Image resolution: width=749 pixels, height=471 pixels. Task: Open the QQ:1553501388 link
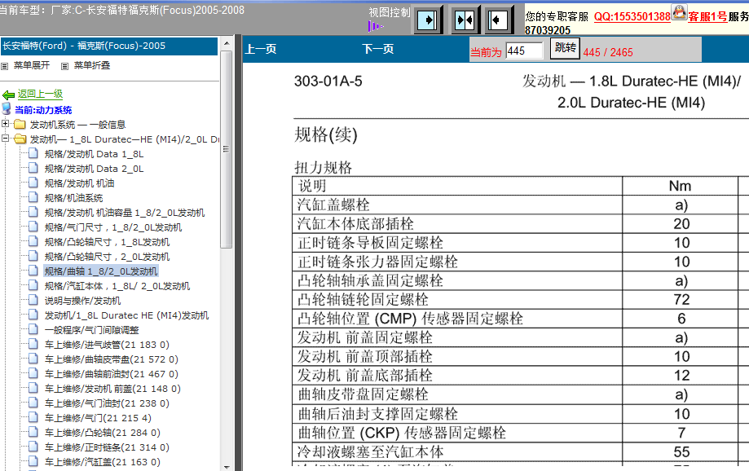tap(632, 17)
